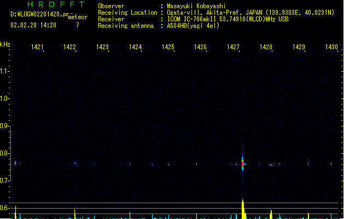Click the 0.8 frequency axis label
Viewport: 344px width, 219px height.
coord(4,153)
